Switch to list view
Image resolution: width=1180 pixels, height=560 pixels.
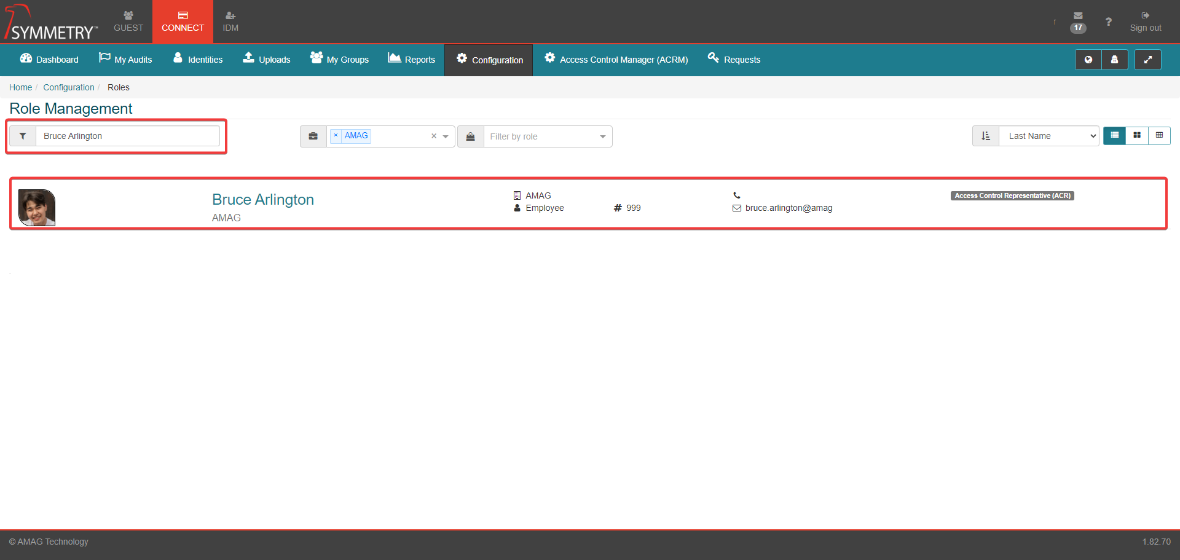[1114, 135]
